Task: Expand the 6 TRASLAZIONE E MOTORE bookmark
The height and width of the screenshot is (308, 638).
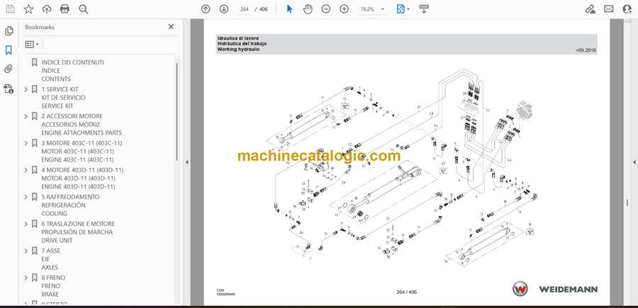Action: pyautogui.click(x=26, y=224)
